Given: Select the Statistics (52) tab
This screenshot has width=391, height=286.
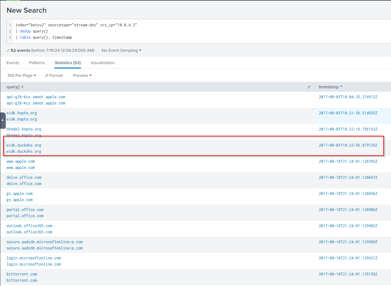Looking at the screenshot, I should click(68, 63).
